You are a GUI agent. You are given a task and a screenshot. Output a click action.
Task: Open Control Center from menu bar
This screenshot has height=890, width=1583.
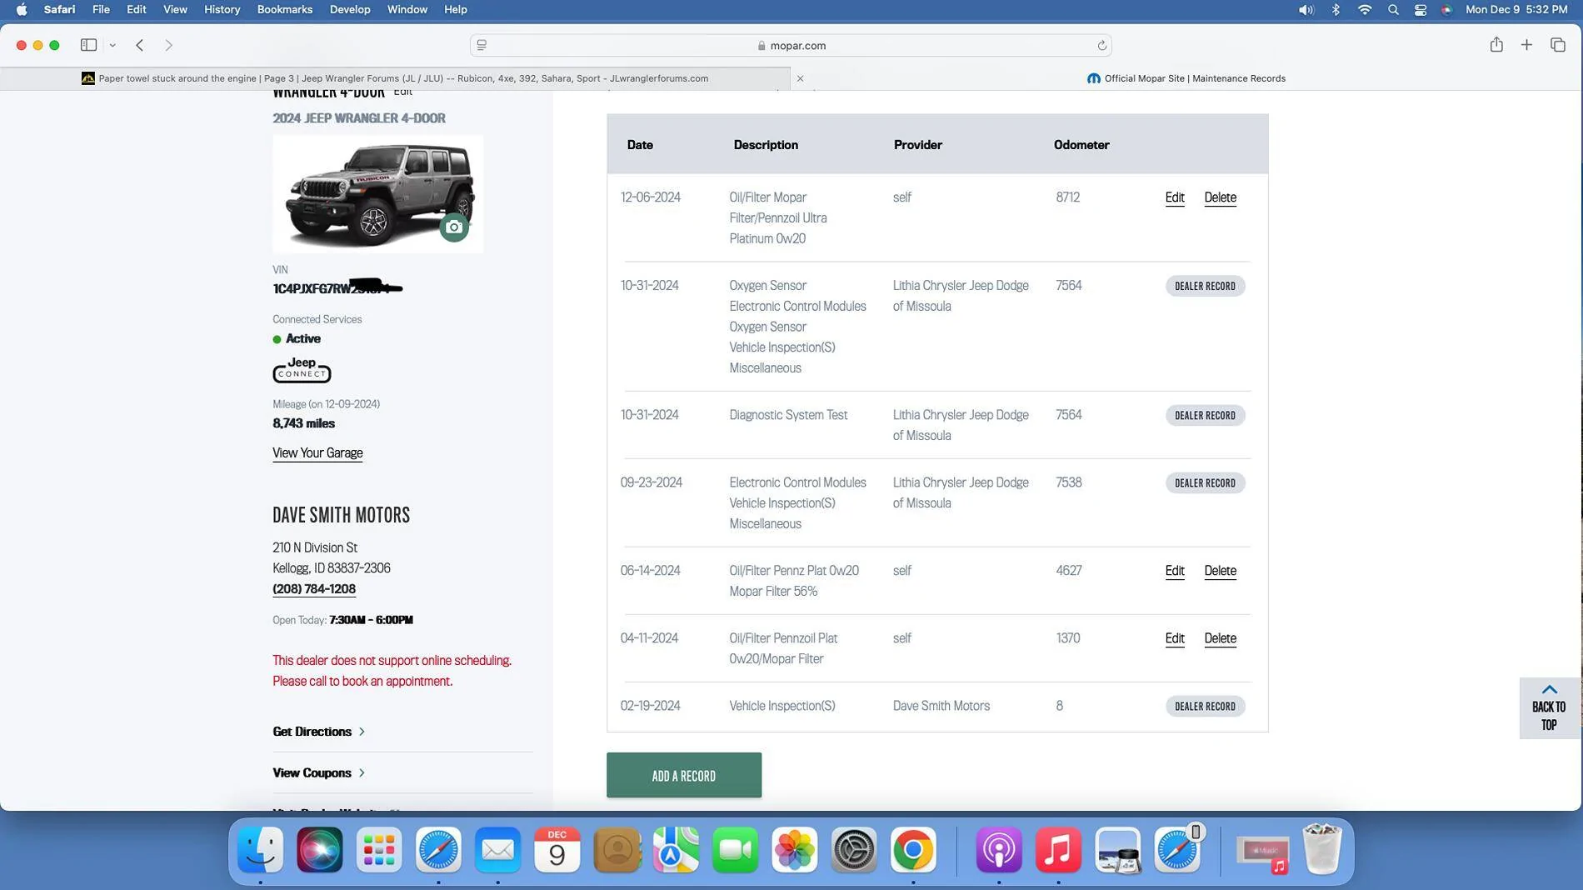(x=1421, y=9)
